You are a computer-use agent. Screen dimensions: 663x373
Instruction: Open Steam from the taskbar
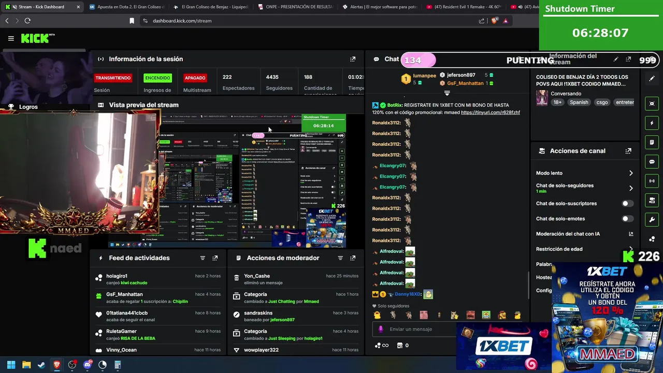(x=41, y=365)
